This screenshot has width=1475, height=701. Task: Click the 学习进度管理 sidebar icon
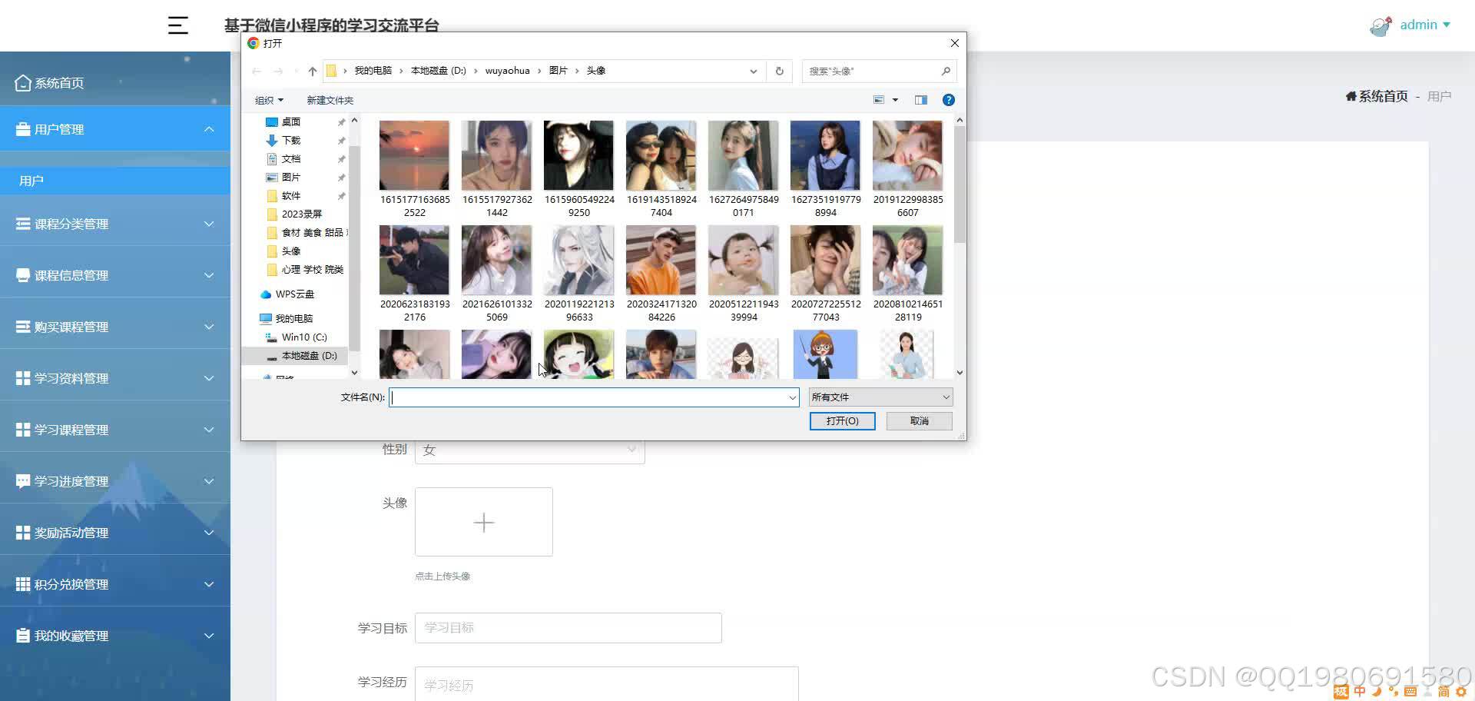click(22, 480)
